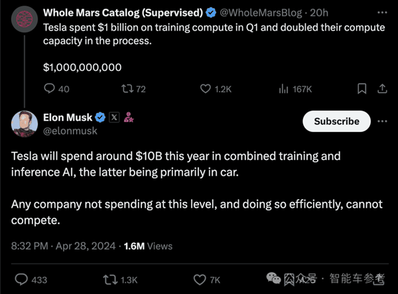Share the Whole Mars Catalog post

click(383, 88)
